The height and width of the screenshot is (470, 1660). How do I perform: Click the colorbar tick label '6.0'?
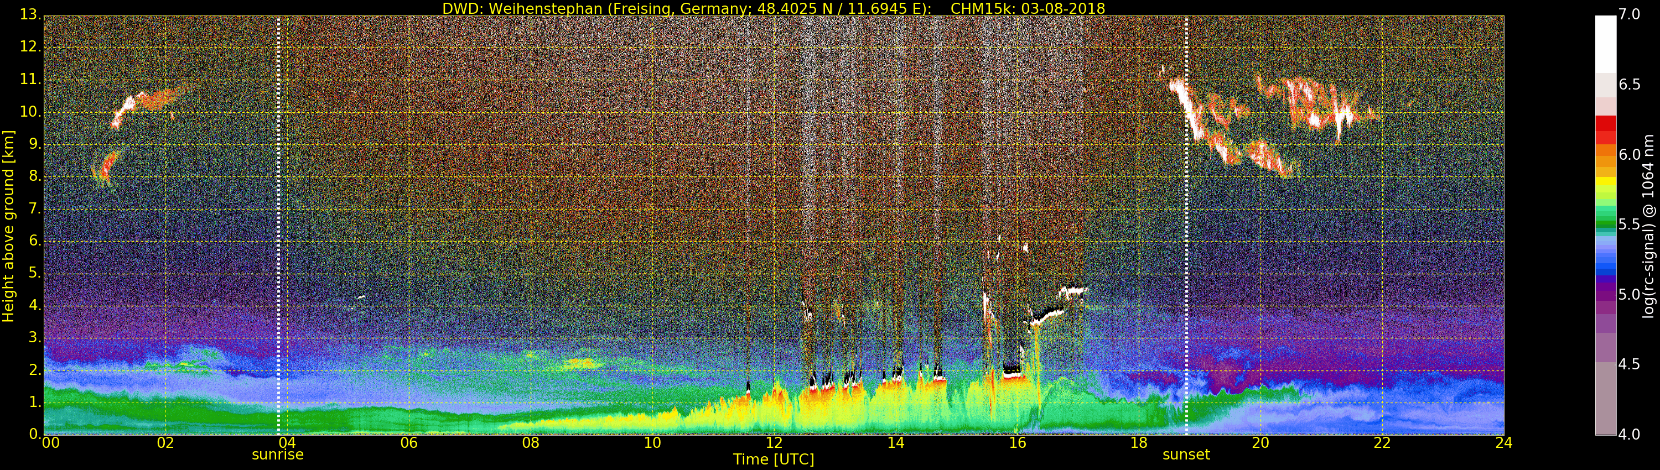point(1630,154)
